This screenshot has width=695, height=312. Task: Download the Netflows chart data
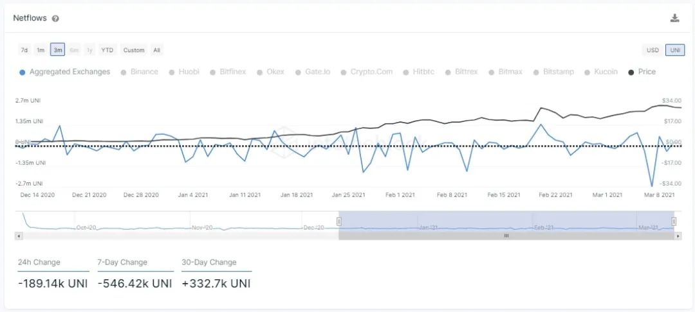(674, 18)
